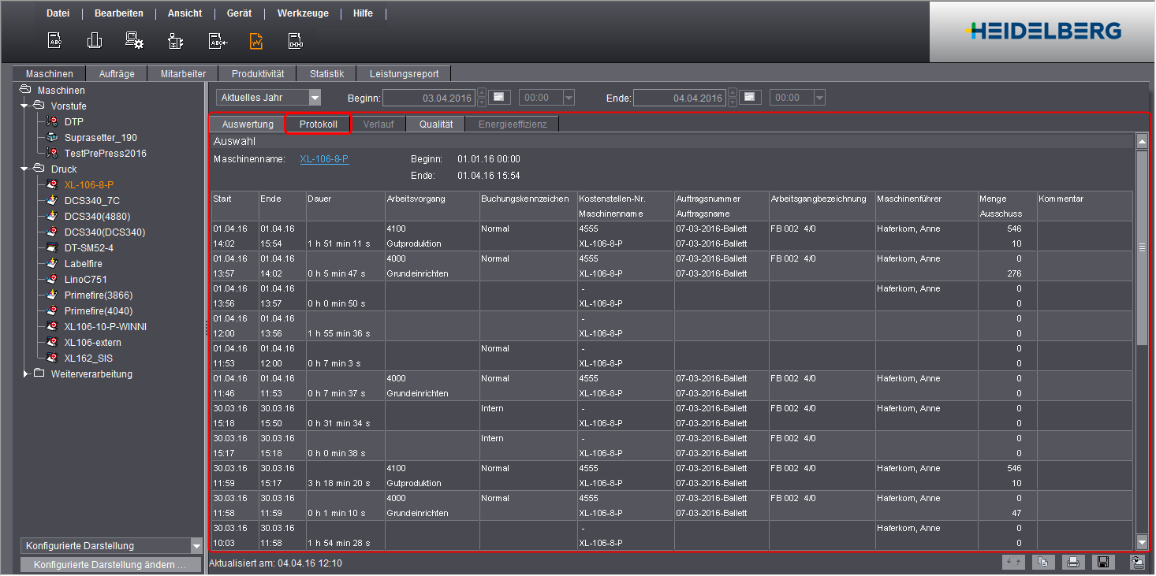
Task: Click the XL-106-8-P machine name link
Action: 324,159
